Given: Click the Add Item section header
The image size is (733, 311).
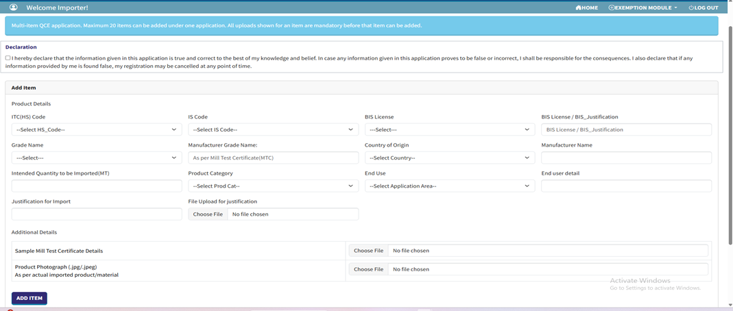Looking at the screenshot, I should click(x=361, y=88).
